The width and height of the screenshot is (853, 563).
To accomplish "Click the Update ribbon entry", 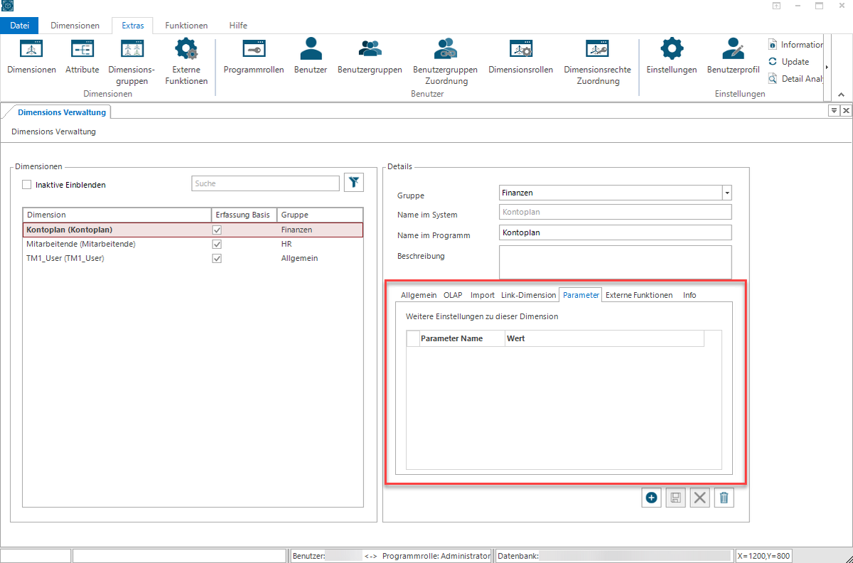I will [789, 62].
